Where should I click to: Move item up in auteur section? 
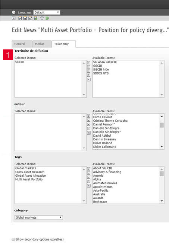click(x=89, y=120)
